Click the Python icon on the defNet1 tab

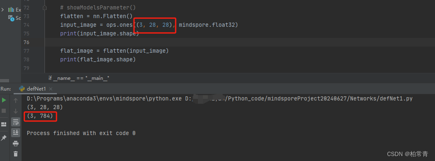(x=21, y=89)
